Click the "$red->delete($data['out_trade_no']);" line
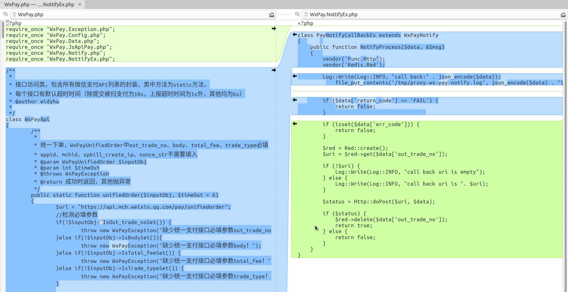Viewport: 568px width, 292px height. click(x=392, y=219)
